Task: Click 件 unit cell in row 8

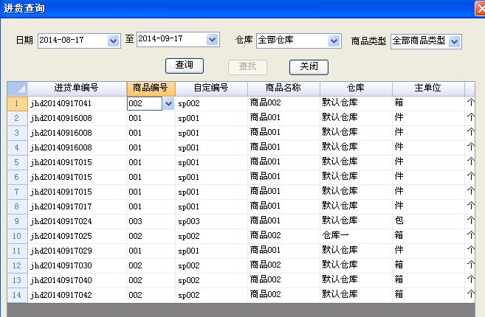Action: pyautogui.click(x=428, y=206)
